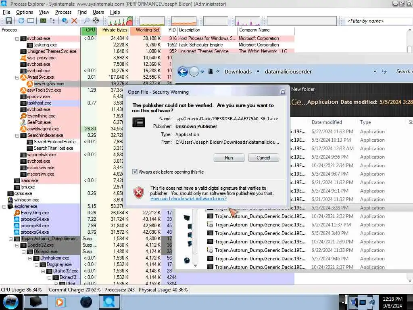Click the red shield warning icon in dialog
The image size is (413, 310).
[x=139, y=193]
